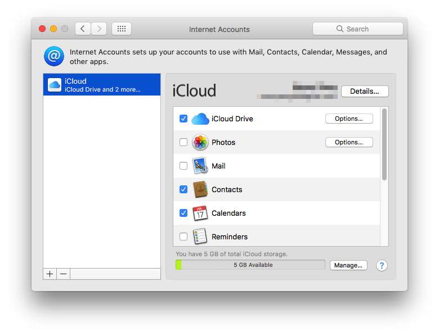This screenshot has height=336, width=439.
Task: Click the Internet Accounts @ icon
Action: 54,56
